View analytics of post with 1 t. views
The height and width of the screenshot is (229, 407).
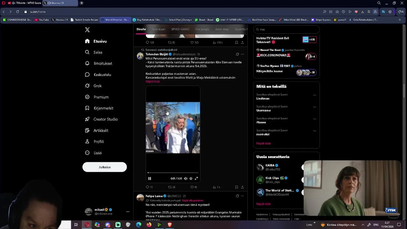[x=216, y=187]
